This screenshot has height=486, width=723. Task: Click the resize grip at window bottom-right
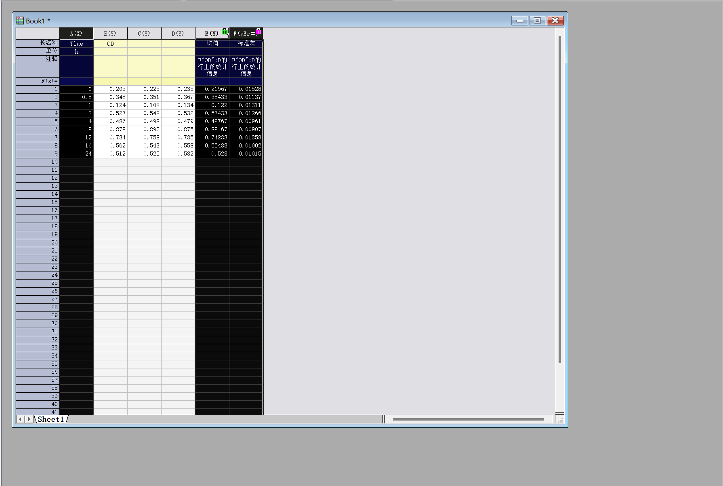click(x=560, y=420)
